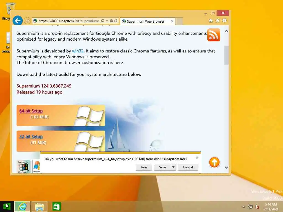Click the Windows flag logo on 32-bit banner
The height and width of the screenshot is (212, 283).
pos(90,141)
